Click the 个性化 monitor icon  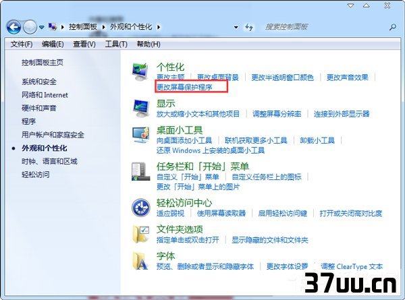coord(140,71)
